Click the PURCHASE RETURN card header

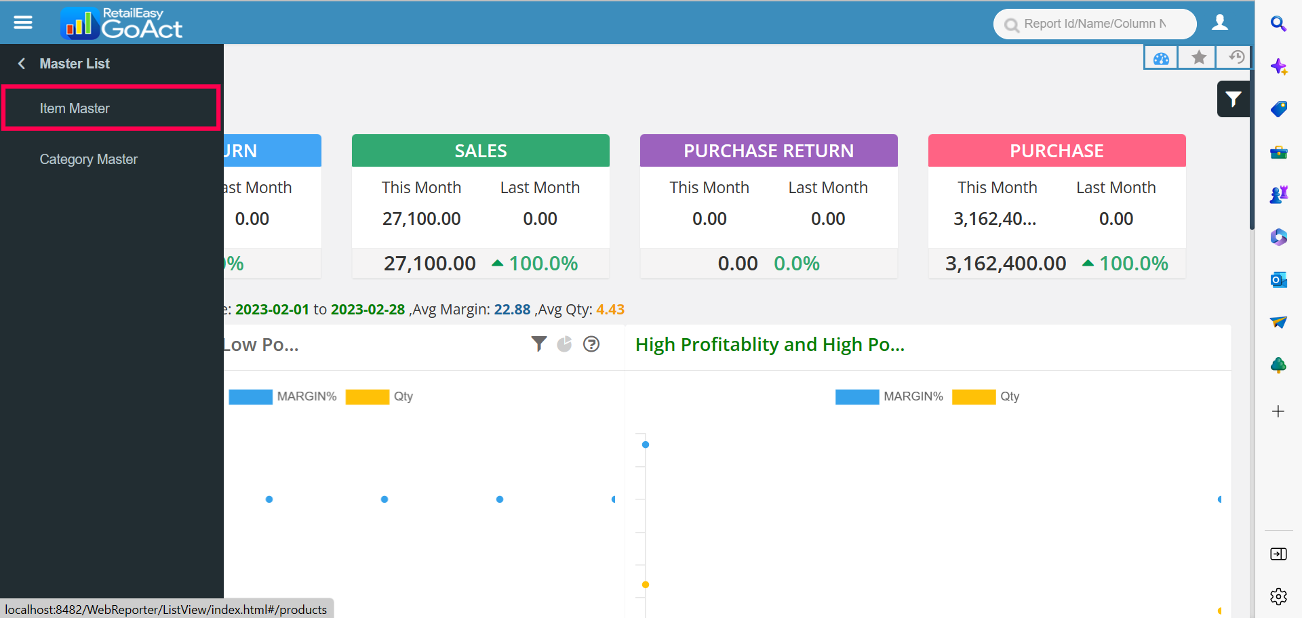point(768,150)
